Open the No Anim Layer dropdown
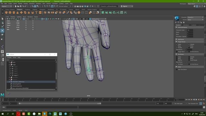The height and width of the screenshot is (116, 206). point(181,104)
